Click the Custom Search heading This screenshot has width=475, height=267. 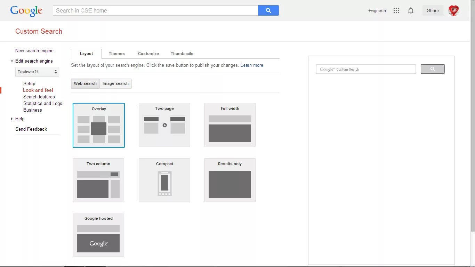pyautogui.click(x=39, y=31)
